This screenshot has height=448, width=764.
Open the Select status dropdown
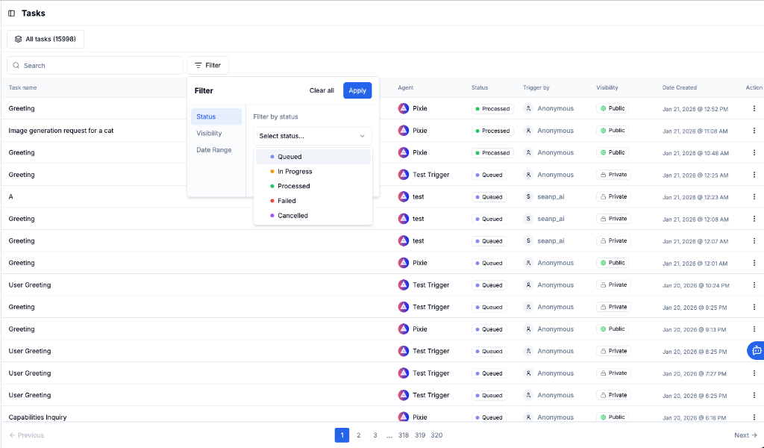(x=312, y=136)
